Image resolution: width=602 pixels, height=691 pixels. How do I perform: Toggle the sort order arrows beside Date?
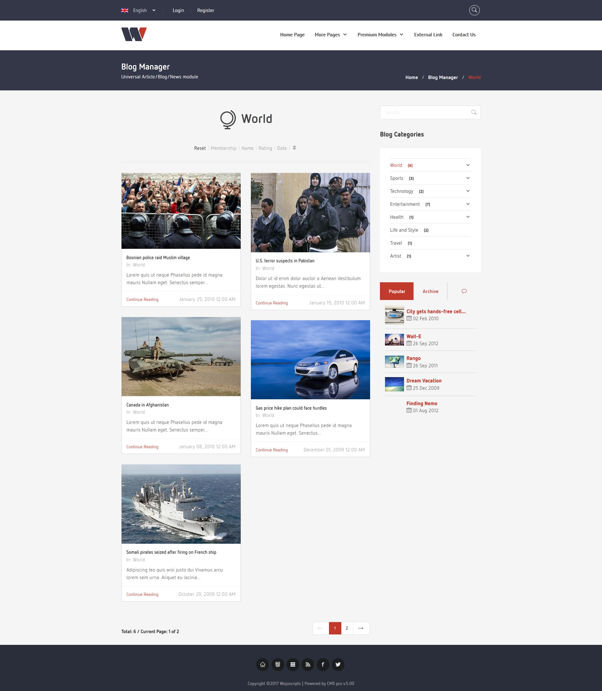pyautogui.click(x=294, y=148)
